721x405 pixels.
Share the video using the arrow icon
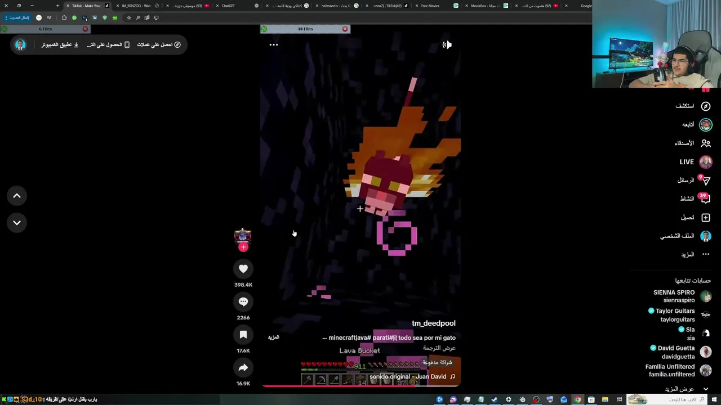pos(243,368)
